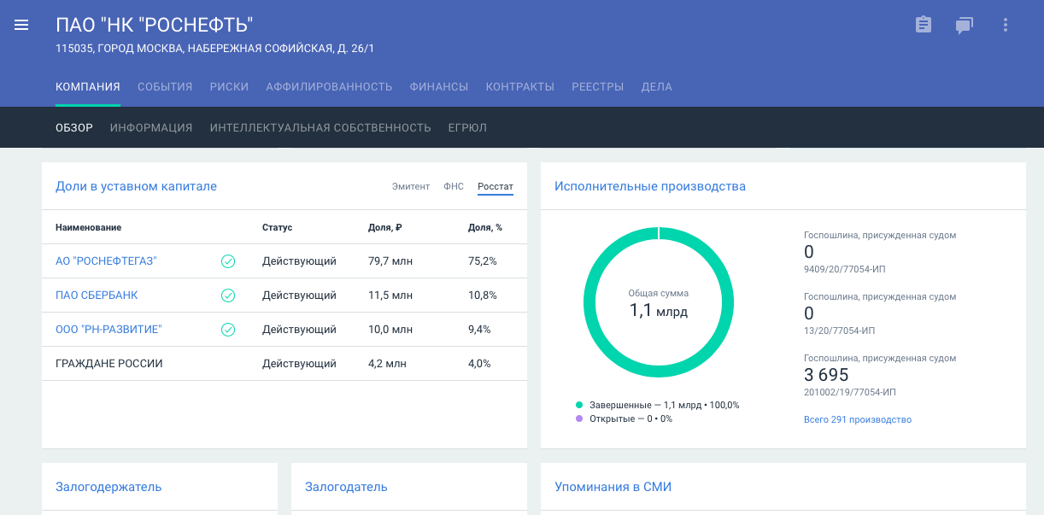Click the Завершенные — 1,1 млрд legend text
Screen dimensions: 1044x515
coord(664,405)
